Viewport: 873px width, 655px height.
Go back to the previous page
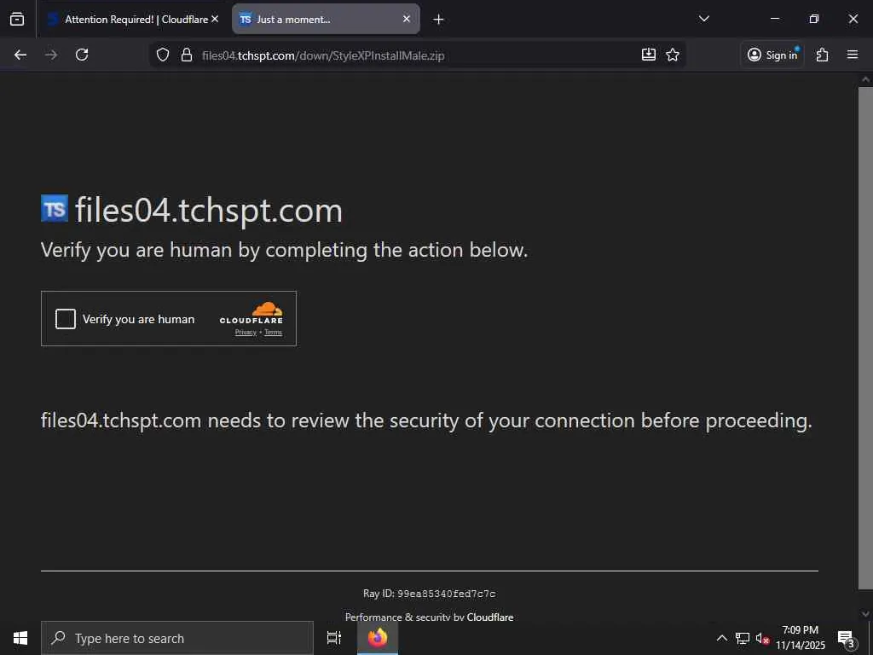click(x=20, y=55)
